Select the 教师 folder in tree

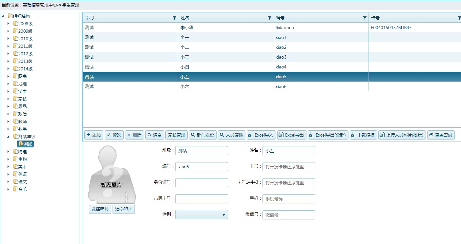click(22, 122)
